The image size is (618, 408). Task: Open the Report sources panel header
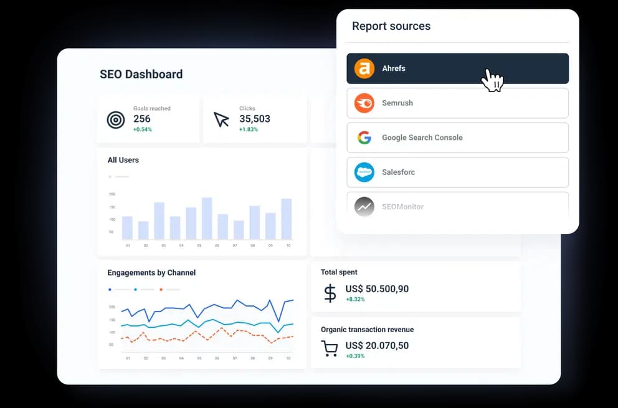click(391, 26)
